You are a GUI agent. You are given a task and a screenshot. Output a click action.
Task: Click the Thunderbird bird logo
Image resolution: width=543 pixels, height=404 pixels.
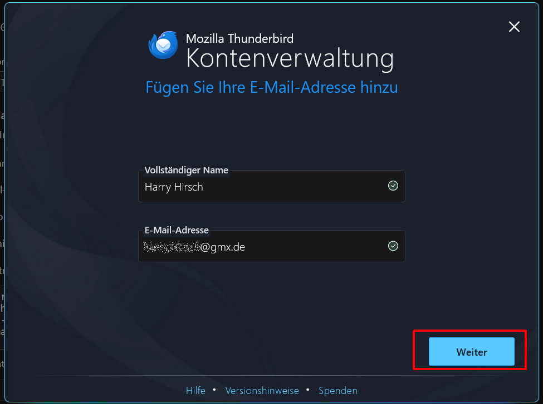163,45
